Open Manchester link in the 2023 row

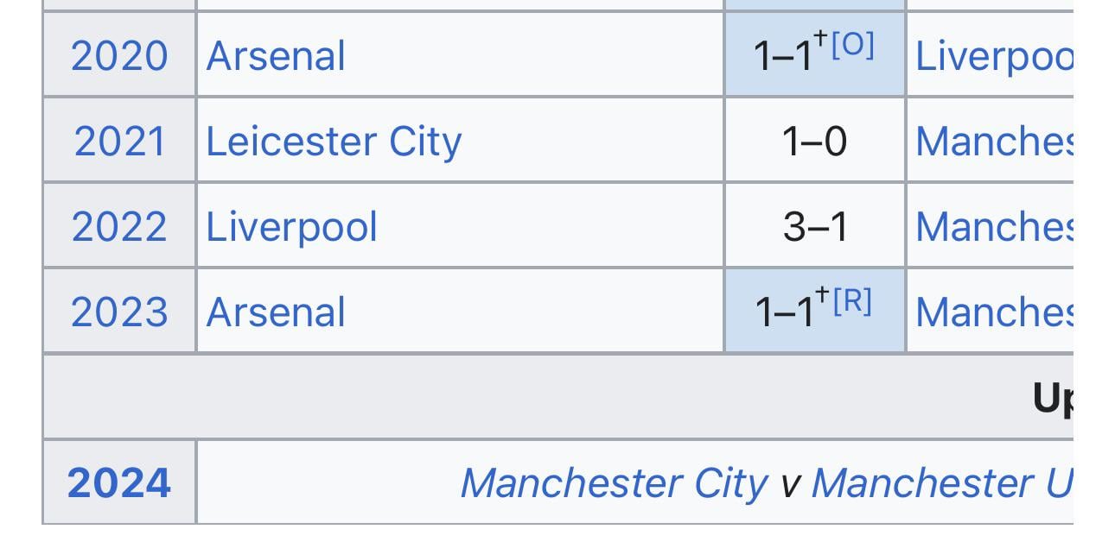tap(994, 312)
